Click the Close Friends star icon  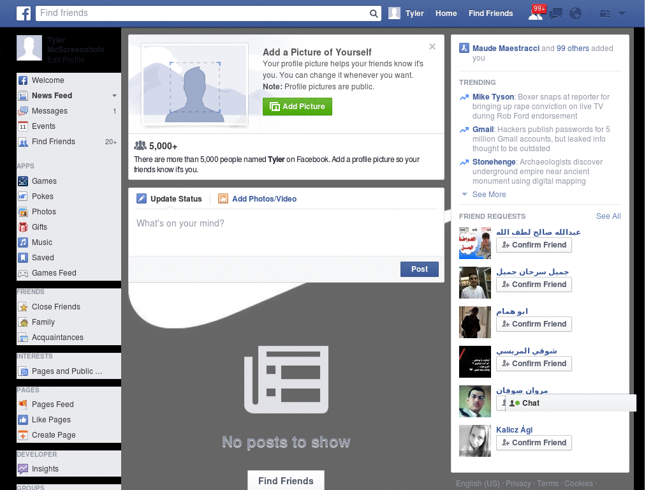[23, 307]
